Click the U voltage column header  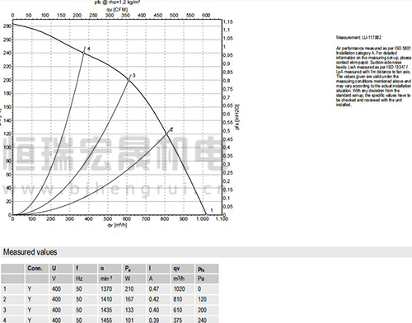[54, 269]
